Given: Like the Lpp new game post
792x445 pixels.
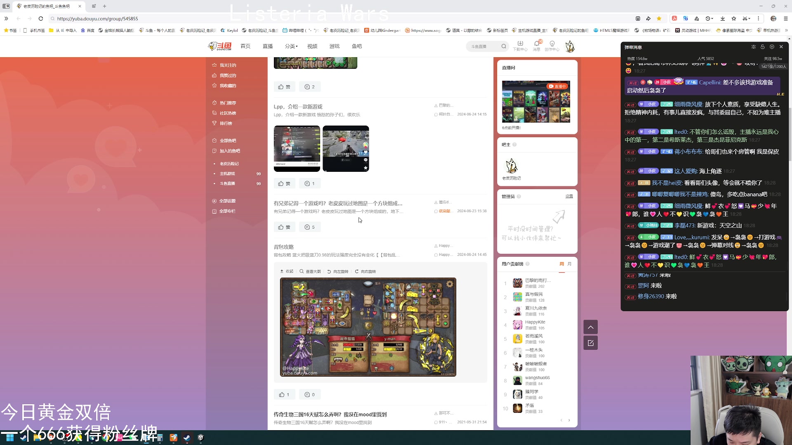Looking at the screenshot, I should pos(284,184).
